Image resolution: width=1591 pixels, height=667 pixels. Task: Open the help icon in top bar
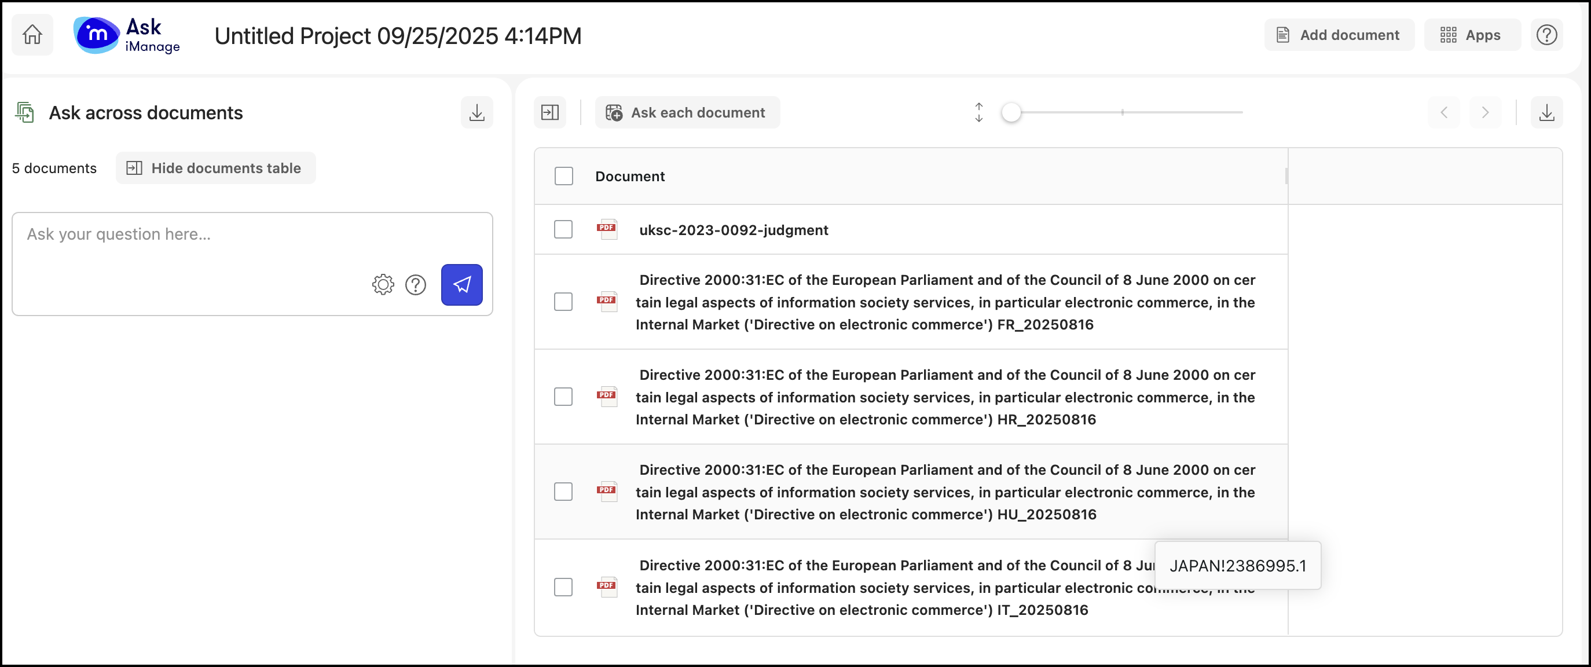click(1546, 35)
